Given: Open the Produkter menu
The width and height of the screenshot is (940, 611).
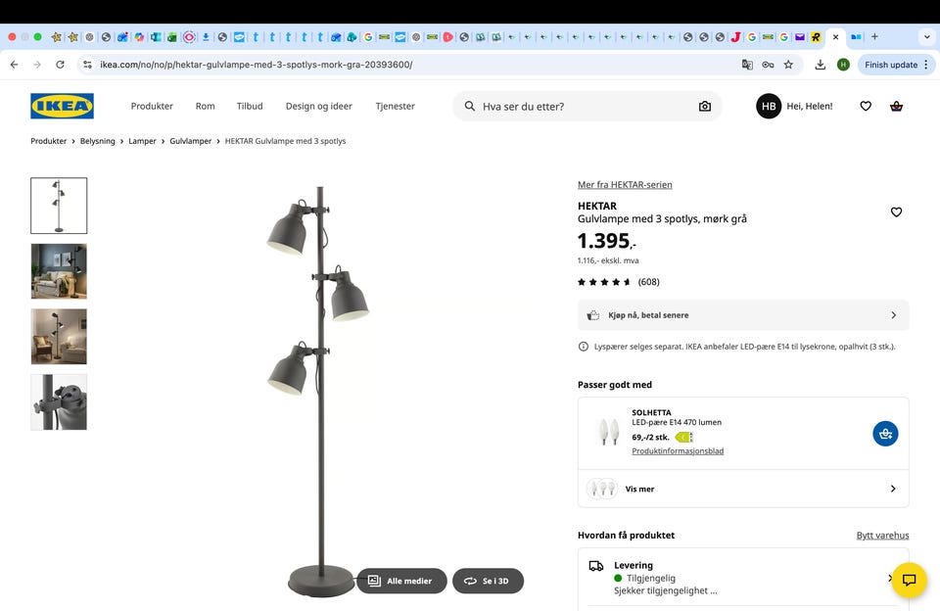Looking at the screenshot, I should tap(152, 106).
